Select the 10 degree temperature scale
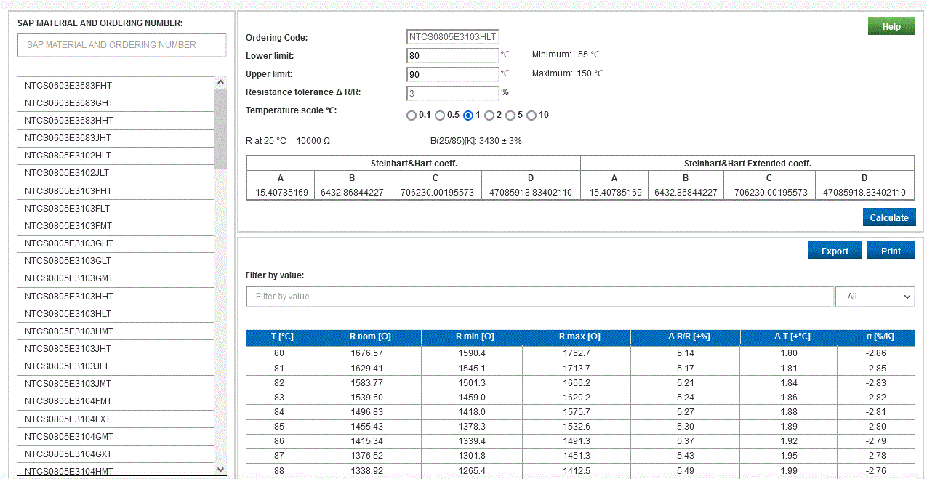 coord(531,116)
